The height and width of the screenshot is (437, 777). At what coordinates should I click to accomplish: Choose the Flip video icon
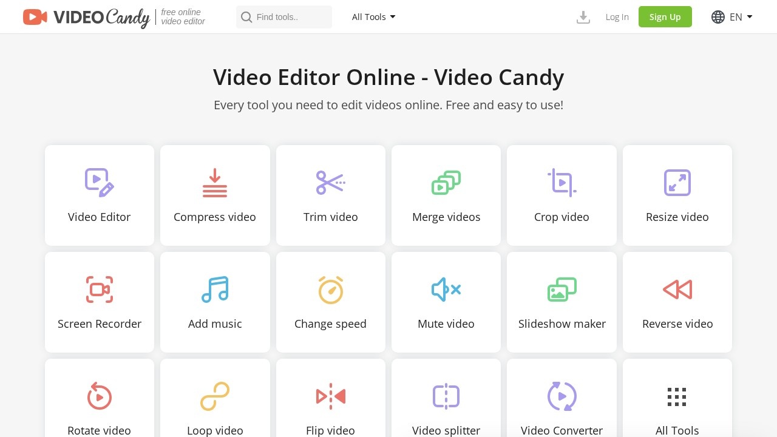tap(331, 396)
